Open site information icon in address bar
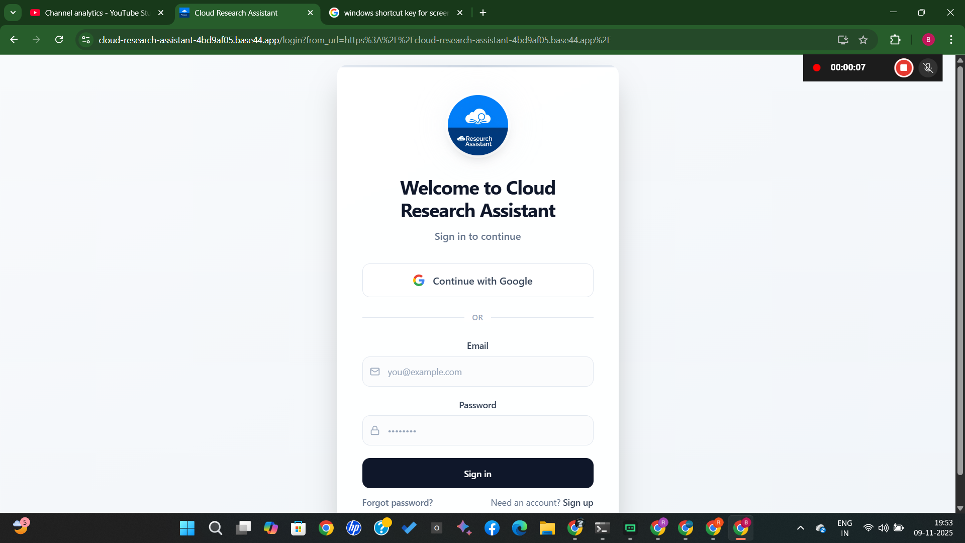This screenshot has width=965, height=543. (86, 40)
